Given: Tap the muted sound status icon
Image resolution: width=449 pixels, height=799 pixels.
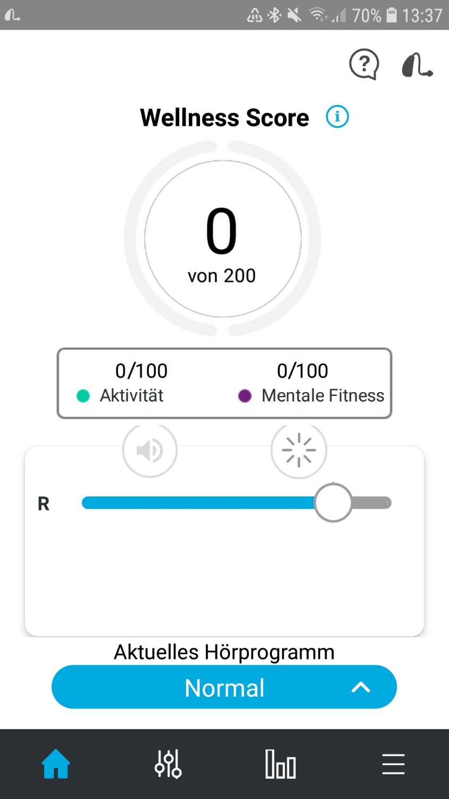Looking at the screenshot, I should (294, 15).
